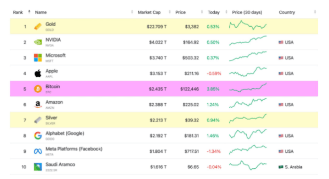View Alphabet 30-day price chart
The width and height of the screenshot is (329, 179).
click(x=248, y=134)
